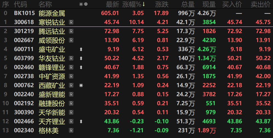Select stock code 002192
Screen dimensions: 273x138
(x=24, y=104)
